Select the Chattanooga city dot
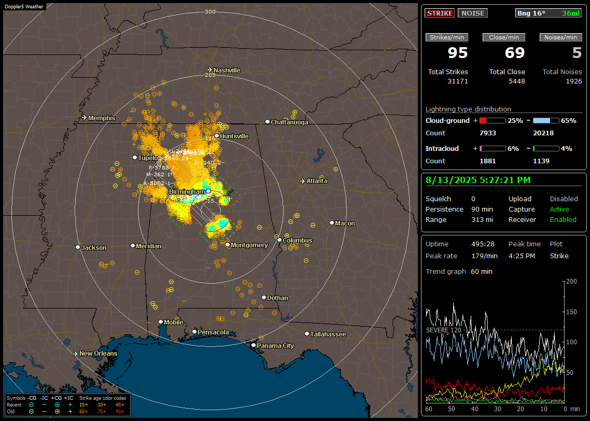The image size is (590, 421). 268,122
